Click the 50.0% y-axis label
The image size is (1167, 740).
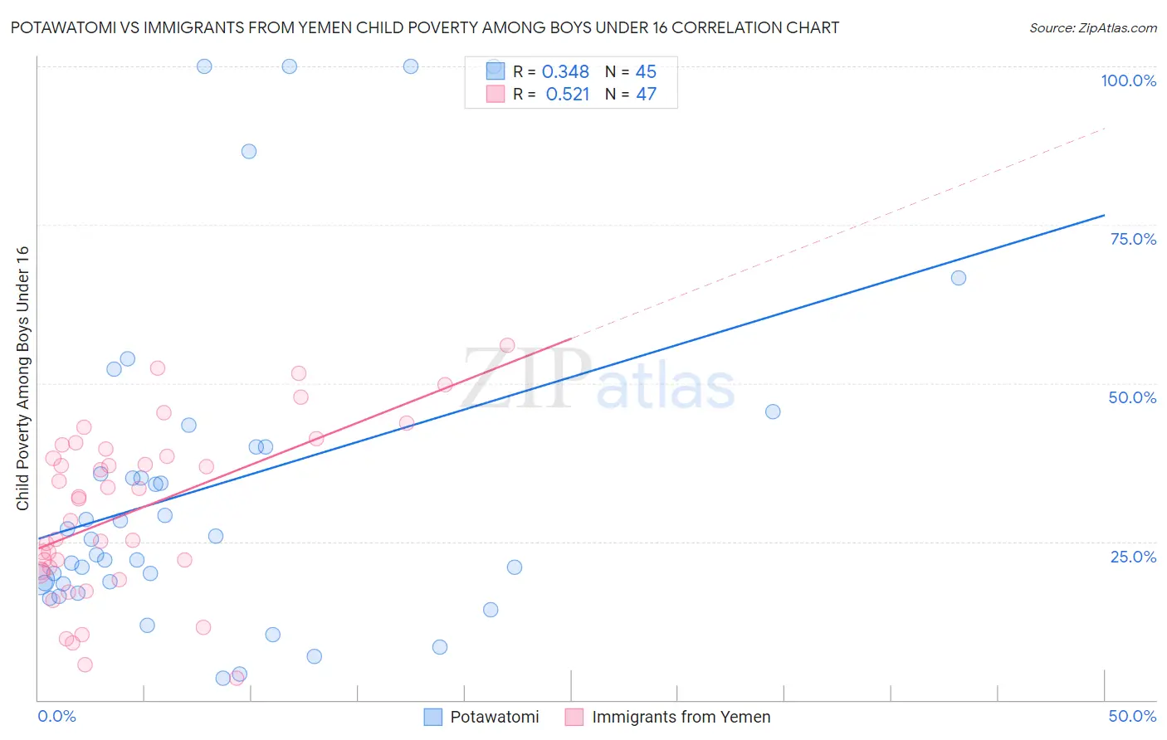tap(1133, 397)
